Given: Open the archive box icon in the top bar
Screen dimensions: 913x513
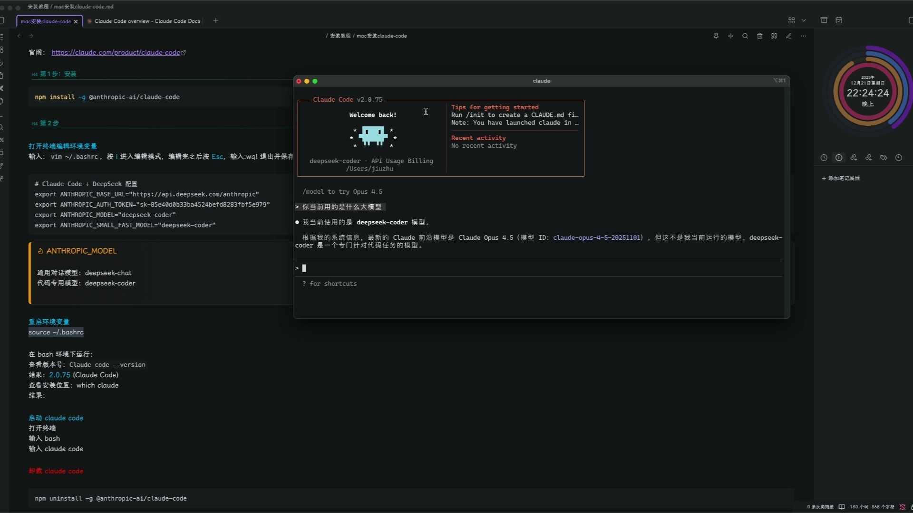Looking at the screenshot, I should (824, 20).
